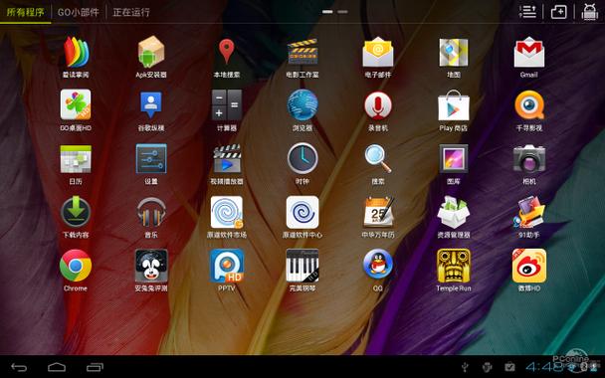Screen dimensions: 605x378
Task: Switch to the 正在运行 running tab
Action: [130, 12]
